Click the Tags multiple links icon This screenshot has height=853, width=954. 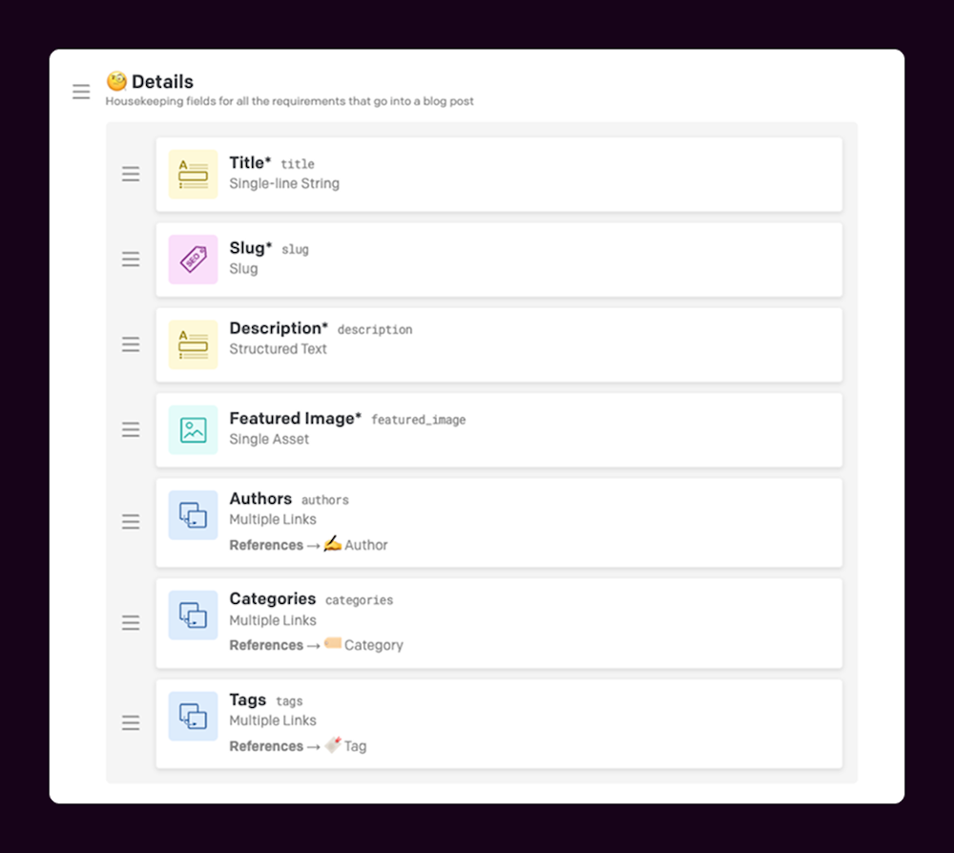(x=193, y=717)
